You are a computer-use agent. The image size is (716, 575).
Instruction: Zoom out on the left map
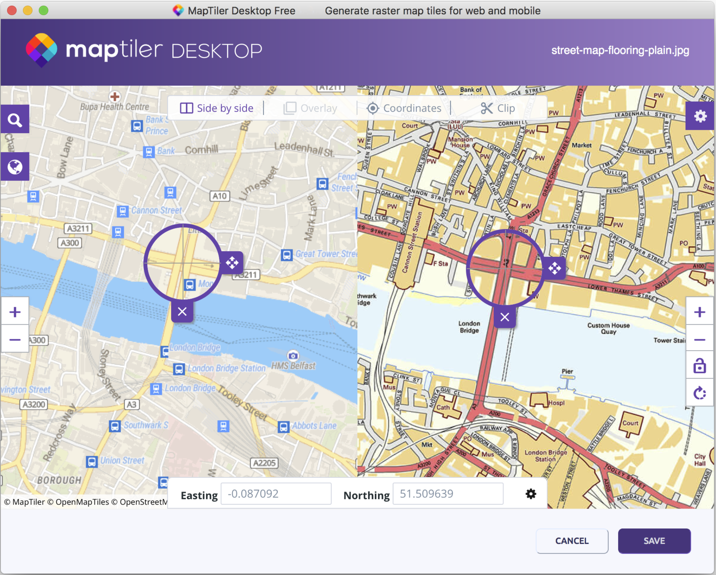15,339
